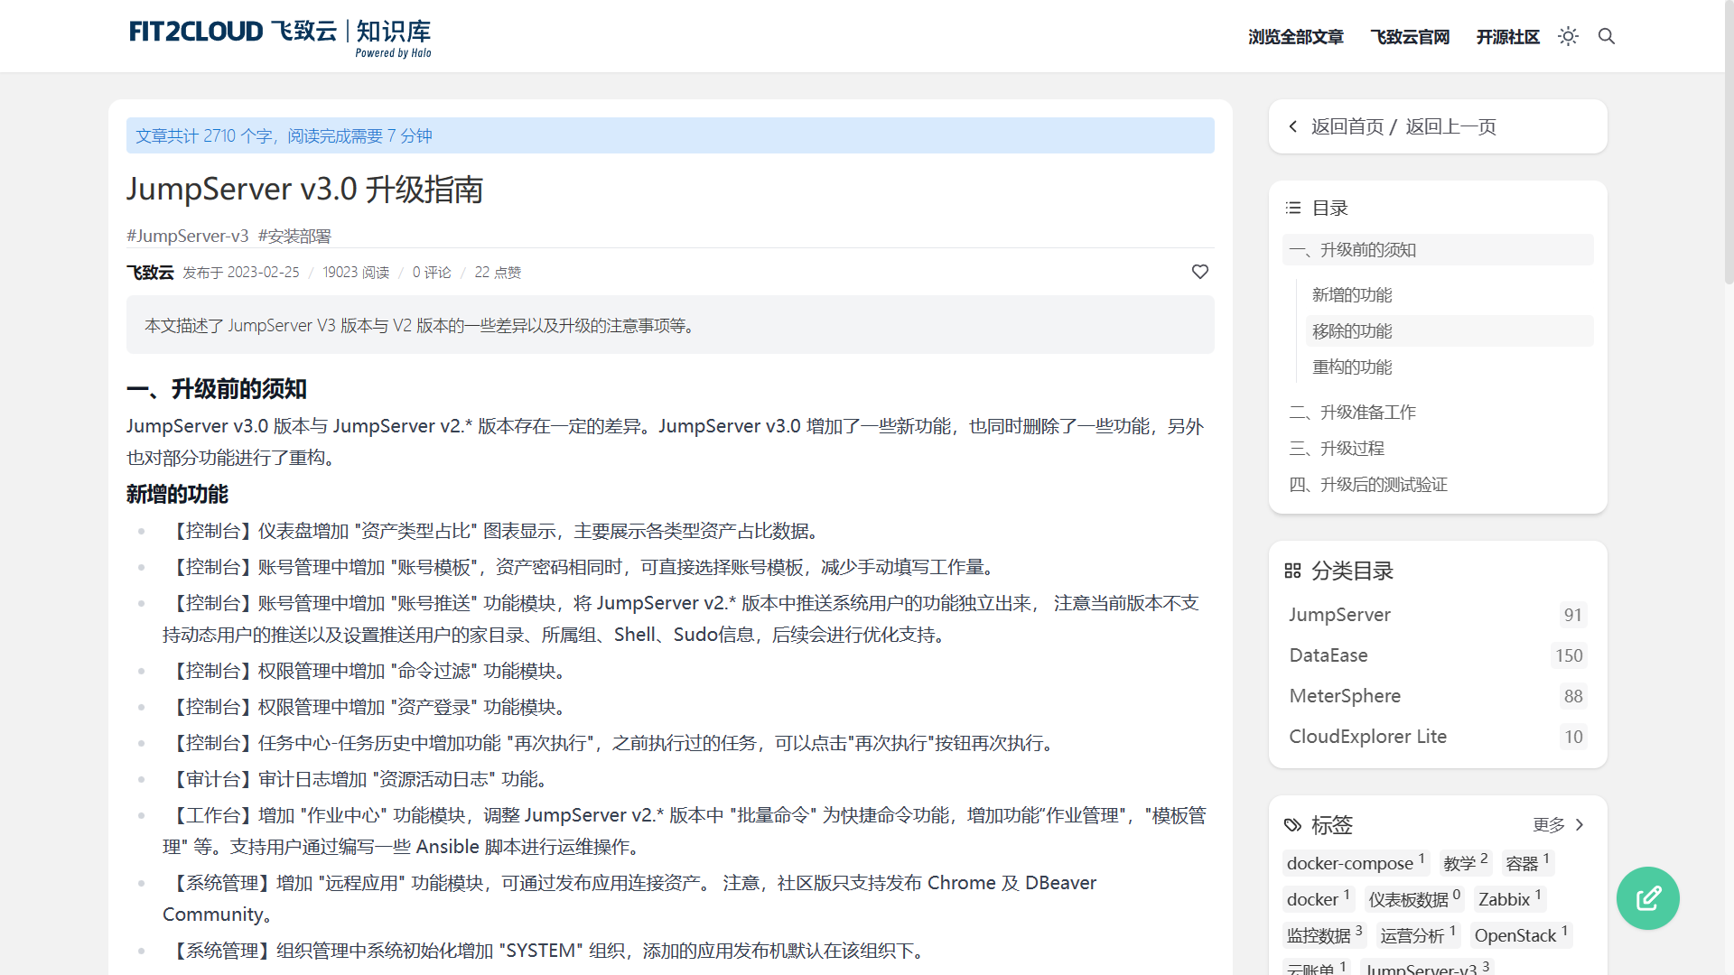Toggle the light/dark theme sun icon

tap(1568, 36)
